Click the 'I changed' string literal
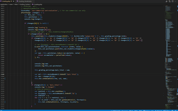Image resolution: width=178 pixels, height=111 pixels. 49,87
